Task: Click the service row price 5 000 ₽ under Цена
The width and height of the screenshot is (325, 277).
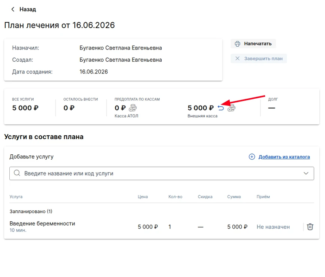Action: click(148, 227)
